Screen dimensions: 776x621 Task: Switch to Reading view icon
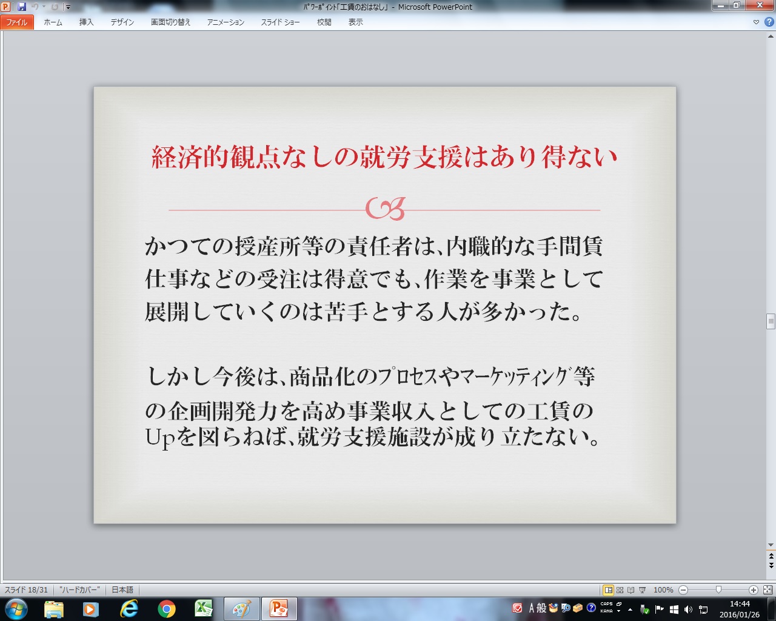tap(630, 589)
